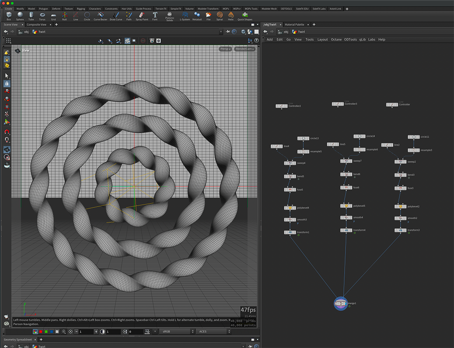The height and width of the screenshot is (348, 454).
Task: Toggle all-color RGB channel display
Action: coord(35,331)
